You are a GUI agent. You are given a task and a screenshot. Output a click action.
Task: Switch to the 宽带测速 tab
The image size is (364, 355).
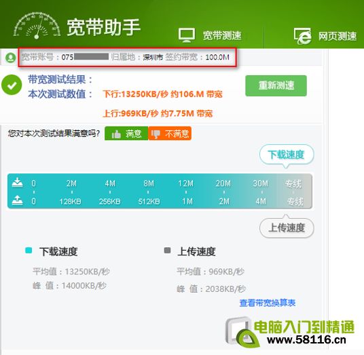point(210,35)
